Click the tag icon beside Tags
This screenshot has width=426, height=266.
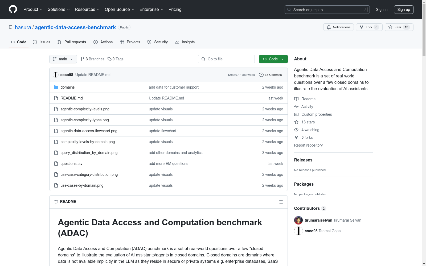(109, 59)
